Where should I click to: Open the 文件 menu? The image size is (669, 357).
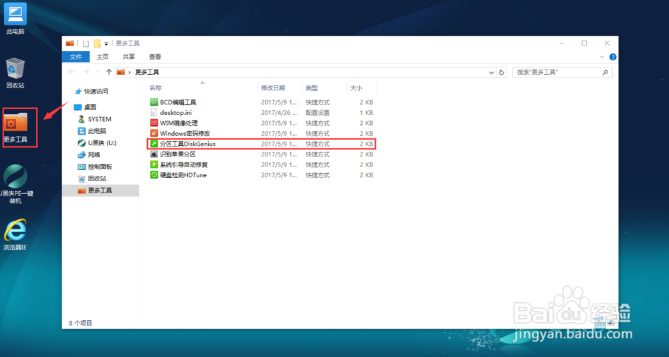pos(76,57)
